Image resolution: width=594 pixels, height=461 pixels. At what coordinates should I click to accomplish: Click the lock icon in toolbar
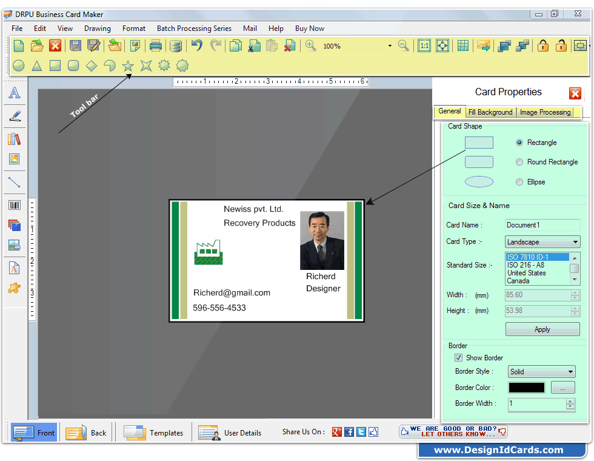pos(543,46)
